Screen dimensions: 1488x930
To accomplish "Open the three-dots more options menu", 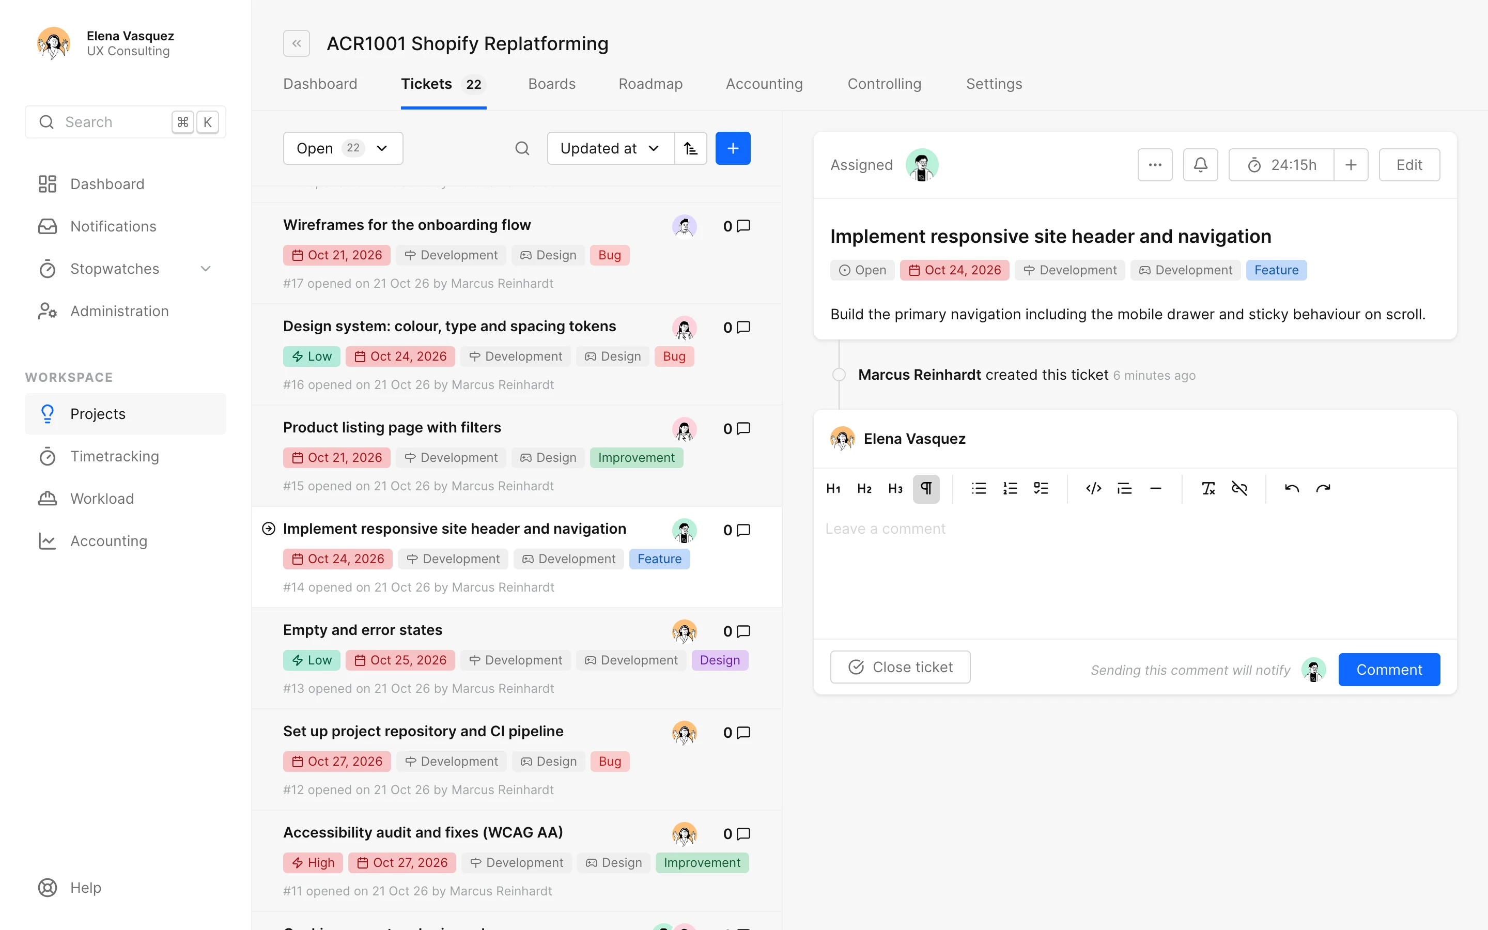I will [x=1155, y=165].
